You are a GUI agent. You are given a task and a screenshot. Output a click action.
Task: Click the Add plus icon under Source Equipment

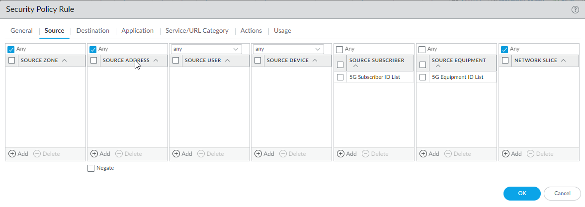click(423, 154)
